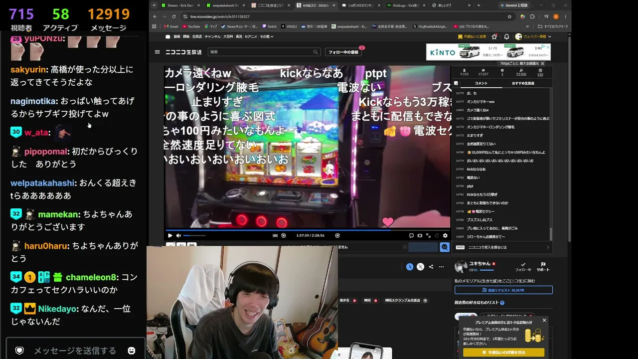Click the jump-to-start player icon
This screenshot has width=638, height=359.
pos(275,235)
